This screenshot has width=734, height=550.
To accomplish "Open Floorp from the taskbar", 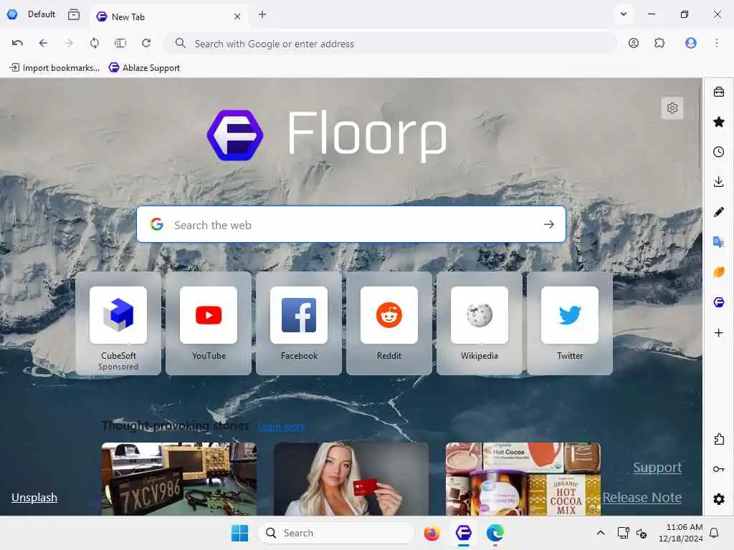I will click(x=464, y=533).
